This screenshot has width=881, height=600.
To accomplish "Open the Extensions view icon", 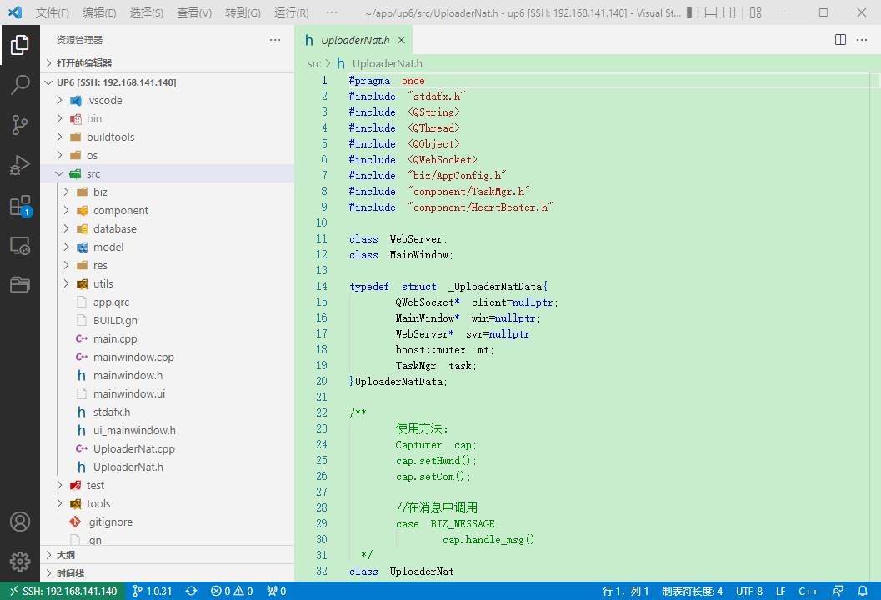I will (20, 206).
